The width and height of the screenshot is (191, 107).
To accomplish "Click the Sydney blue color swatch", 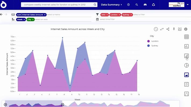I will click(x=148, y=46).
